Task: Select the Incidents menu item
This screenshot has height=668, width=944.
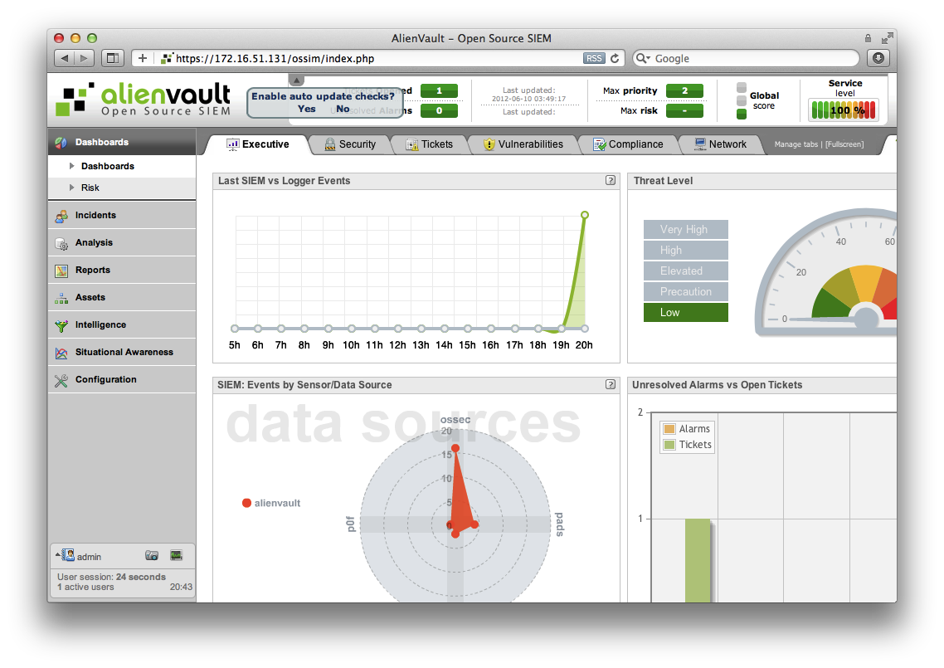Action: pos(122,216)
